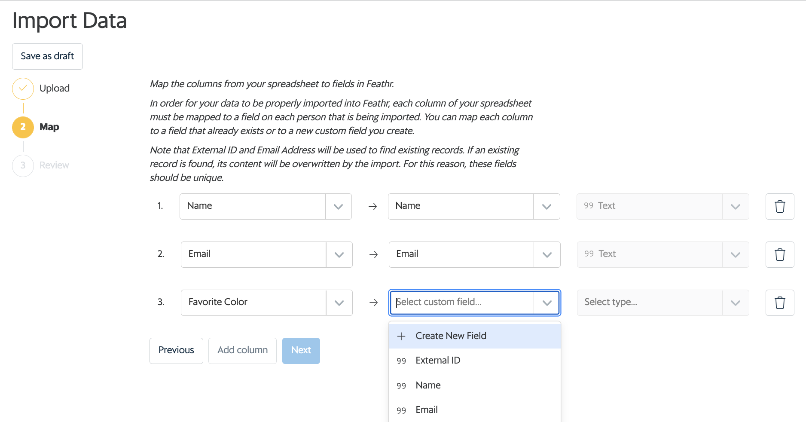The height and width of the screenshot is (422, 806).
Task: Open the Text type dropdown for Name row
Action: point(663,206)
